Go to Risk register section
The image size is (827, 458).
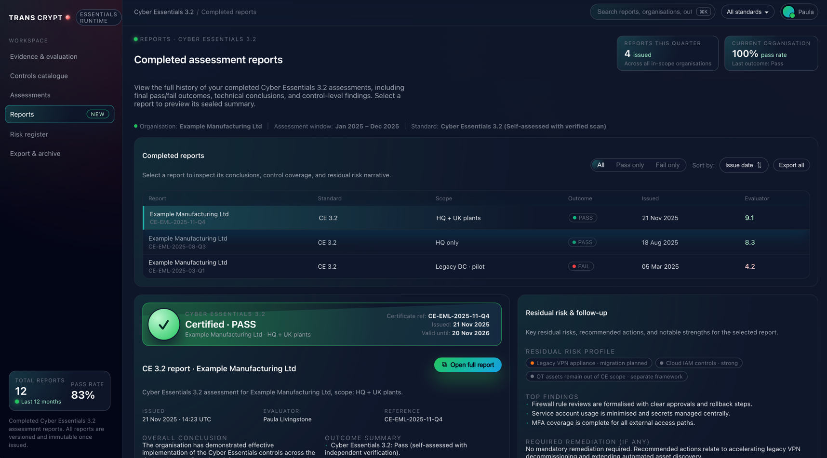29,134
